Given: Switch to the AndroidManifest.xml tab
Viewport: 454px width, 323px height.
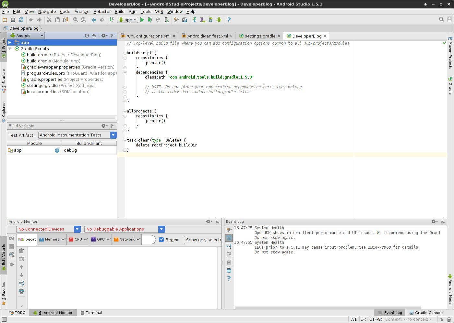Looking at the screenshot, I should click(207, 36).
